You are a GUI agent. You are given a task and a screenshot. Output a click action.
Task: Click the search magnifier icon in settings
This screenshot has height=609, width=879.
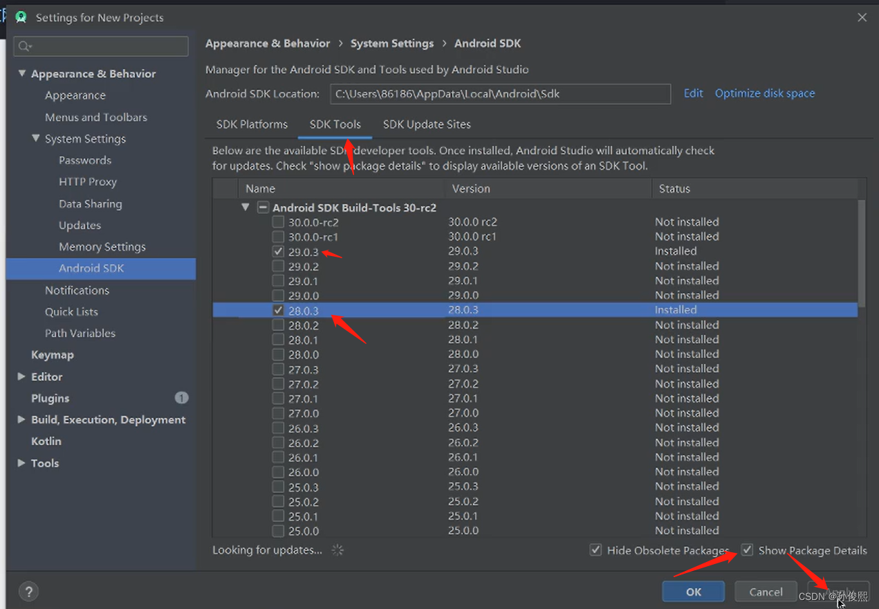tap(24, 46)
